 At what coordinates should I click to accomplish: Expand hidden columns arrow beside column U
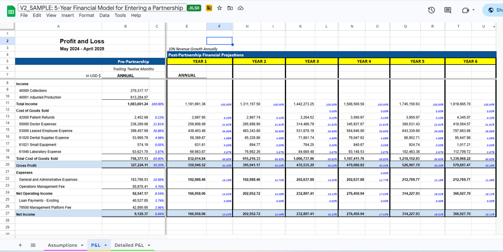click(494, 27)
